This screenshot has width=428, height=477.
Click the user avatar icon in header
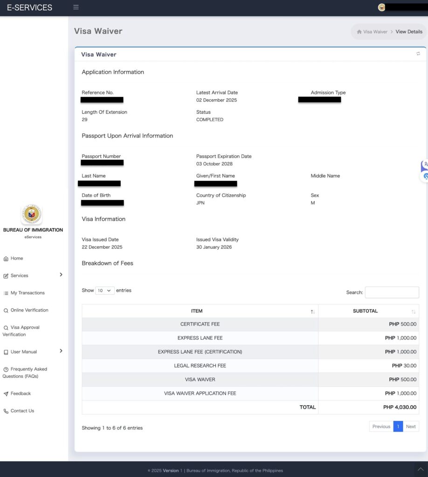[381, 7]
